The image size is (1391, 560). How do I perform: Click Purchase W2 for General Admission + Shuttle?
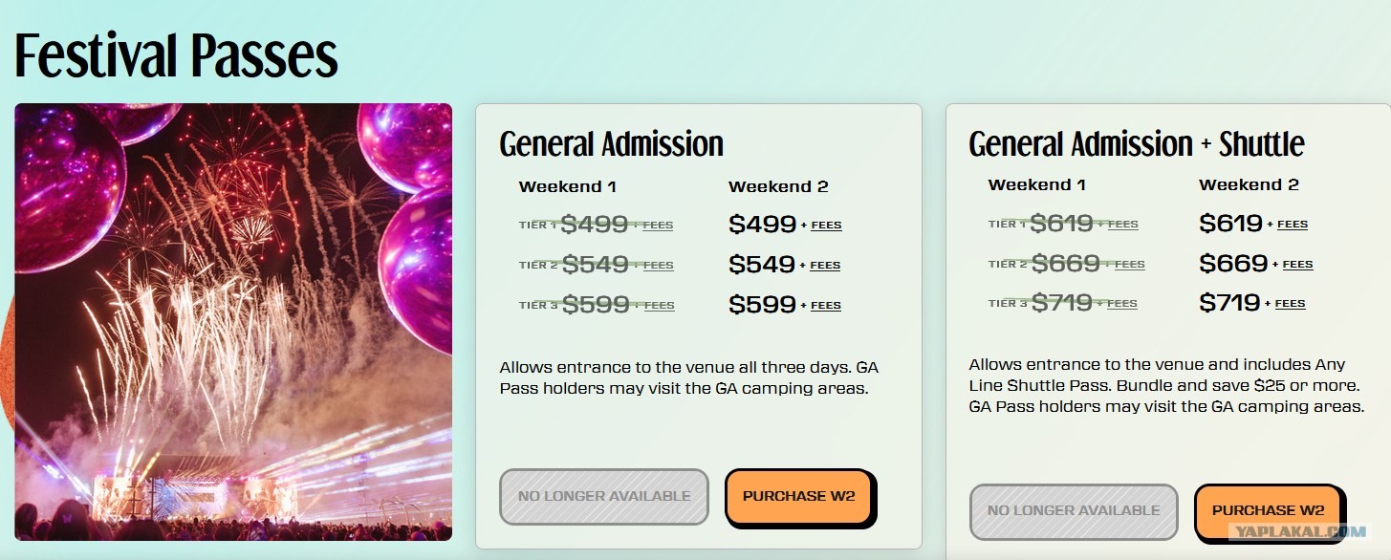click(x=1268, y=510)
